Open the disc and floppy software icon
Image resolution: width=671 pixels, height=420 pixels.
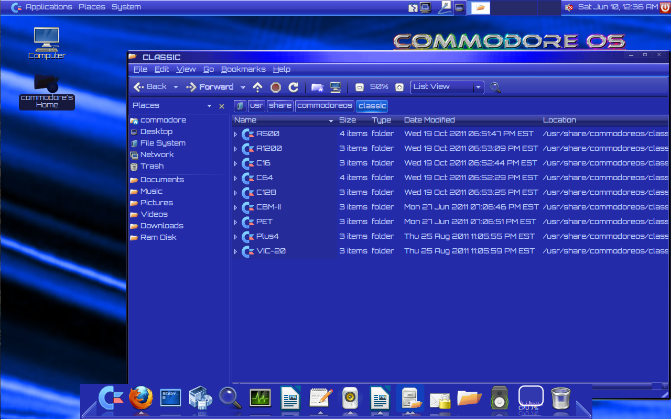[200, 398]
